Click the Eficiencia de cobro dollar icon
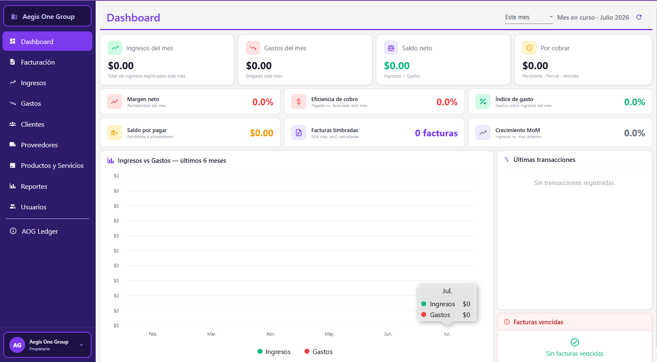657x362 pixels. pyautogui.click(x=299, y=102)
